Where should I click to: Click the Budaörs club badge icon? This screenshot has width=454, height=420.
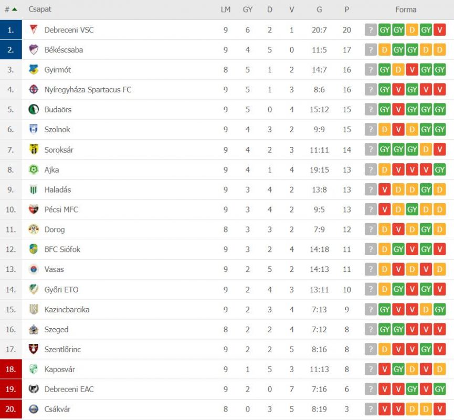click(x=34, y=110)
